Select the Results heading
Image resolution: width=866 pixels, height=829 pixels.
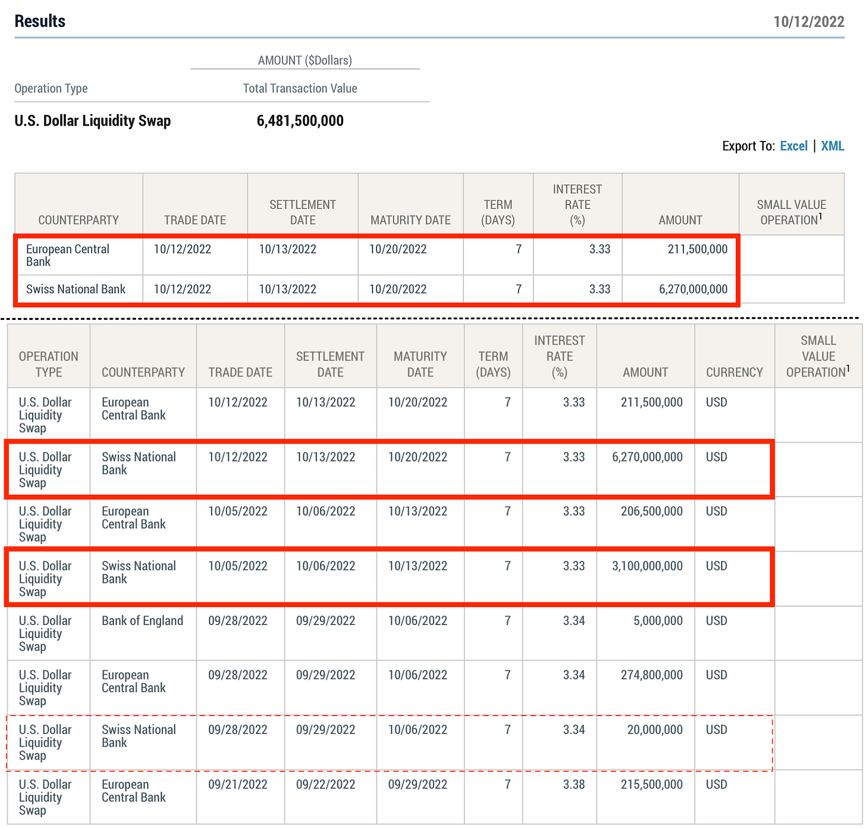pos(40,21)
